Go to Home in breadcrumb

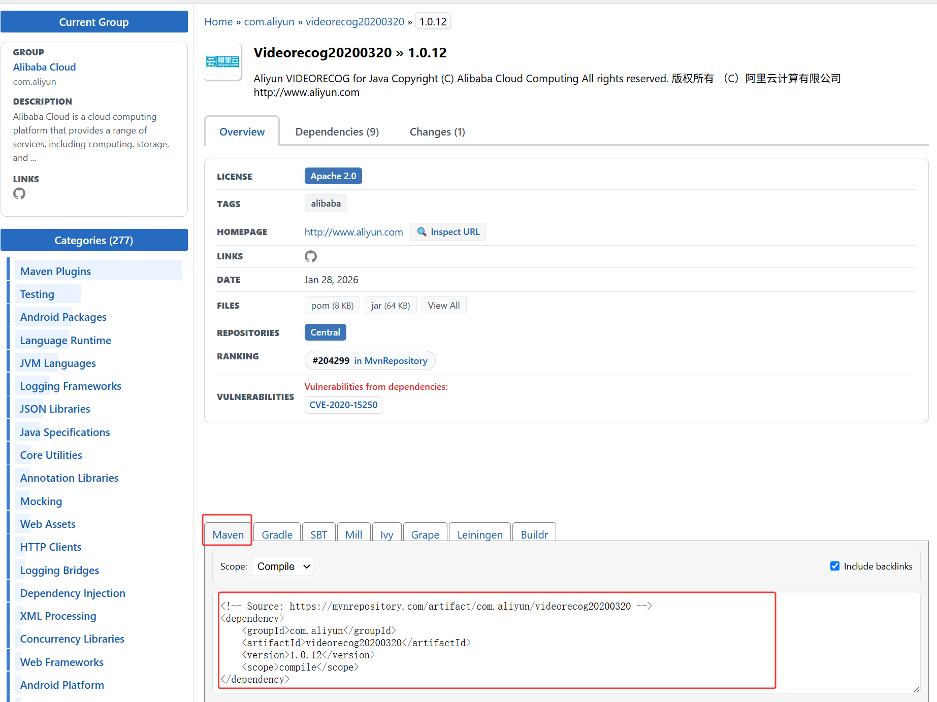218,22
